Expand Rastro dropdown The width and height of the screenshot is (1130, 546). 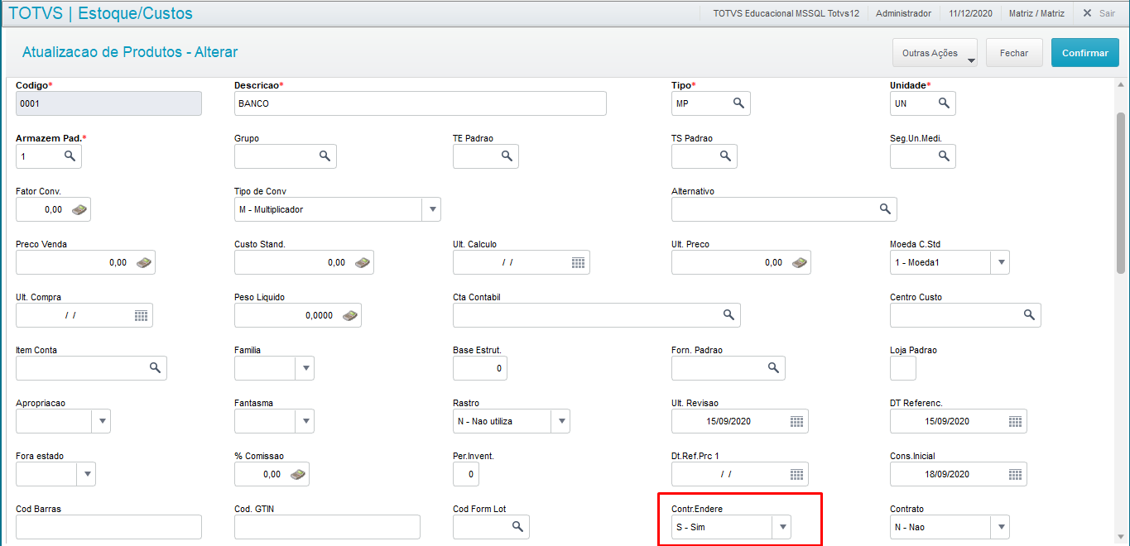pyautogui.click(x=560, y=421)
